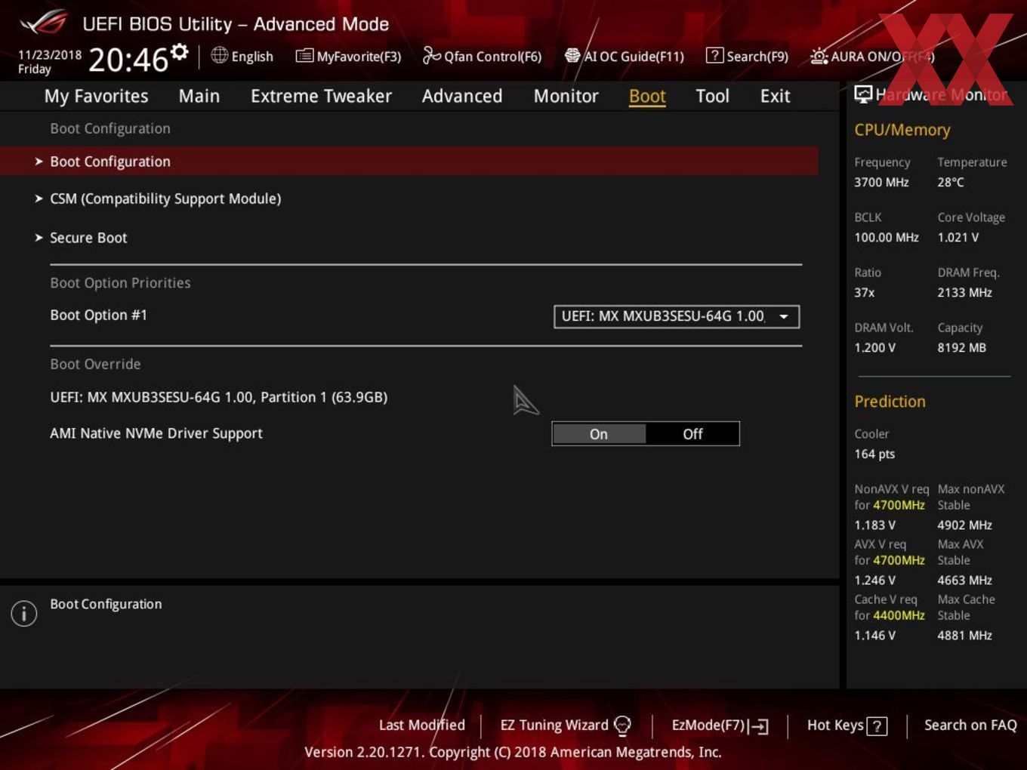This screenshot has width=1027, height=770.
Task: Click Last Modified button
Action: pyautogui.click(x=422, y=725)
